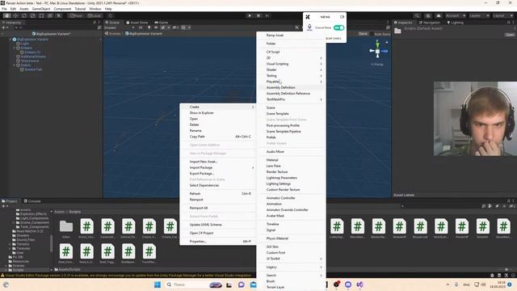517x291 pixels.
Task: Switch to the Lighting tab
Action: click(456, 23)
